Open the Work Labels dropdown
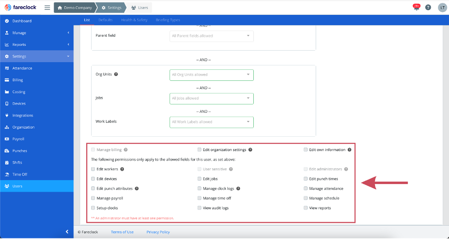The width and height of the screenshot is (449, 239). tap(212, 122)
